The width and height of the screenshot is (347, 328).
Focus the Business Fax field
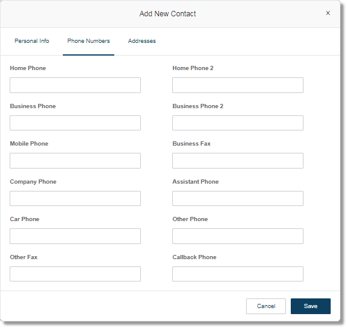(238, 161)
